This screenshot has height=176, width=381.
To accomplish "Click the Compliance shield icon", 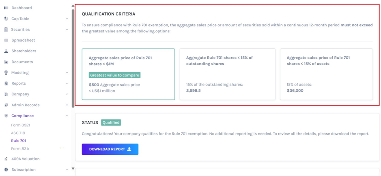I will (6, 116).
